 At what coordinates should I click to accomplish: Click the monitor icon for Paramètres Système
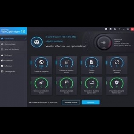click(92, 82)
